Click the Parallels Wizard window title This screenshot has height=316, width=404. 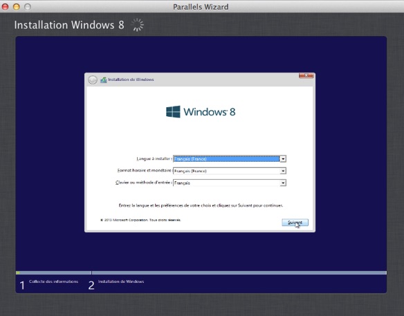(201, 7)
